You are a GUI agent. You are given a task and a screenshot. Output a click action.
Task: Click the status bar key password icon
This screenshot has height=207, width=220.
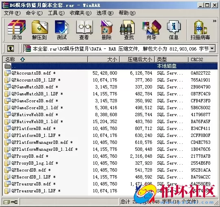point(14,202)
